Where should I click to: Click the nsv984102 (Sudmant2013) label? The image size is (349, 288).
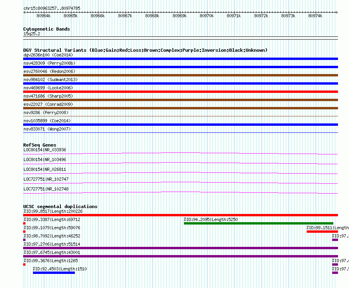click(x=51, y=80)
